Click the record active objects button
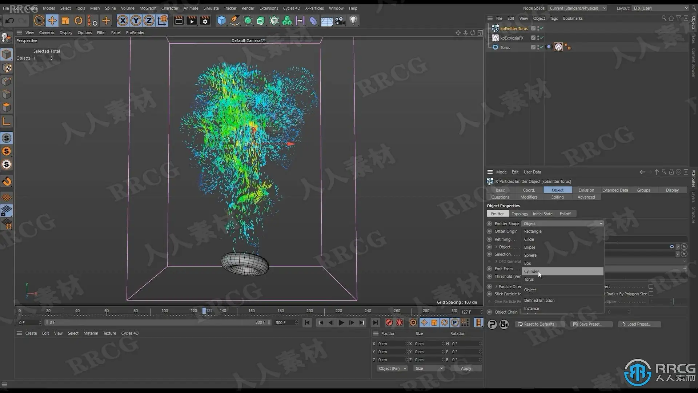 point(389,322)
